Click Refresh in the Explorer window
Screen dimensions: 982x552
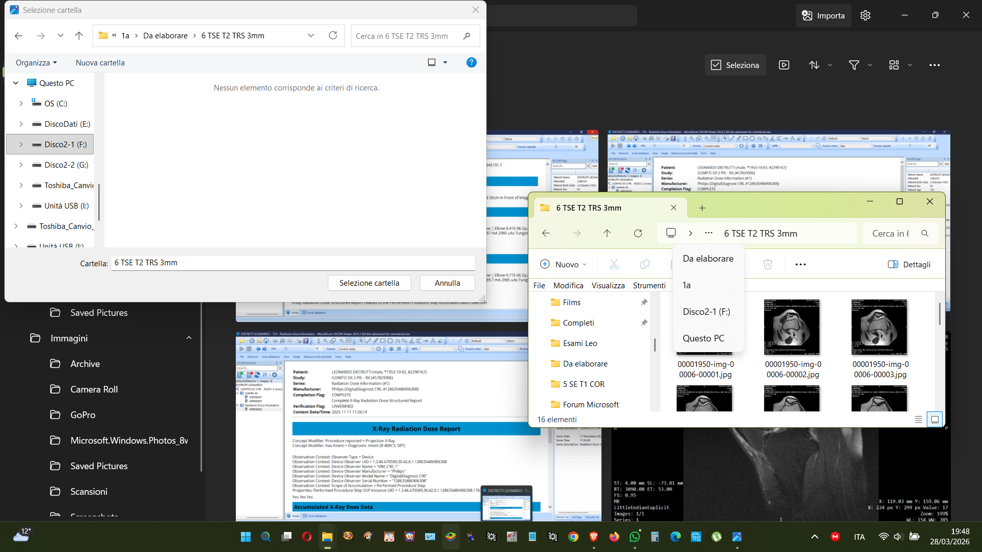[x=638, y=234]
